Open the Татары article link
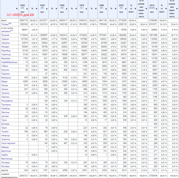Image resolution: width=179 pixels, height=178 pixels. point(5,24)
